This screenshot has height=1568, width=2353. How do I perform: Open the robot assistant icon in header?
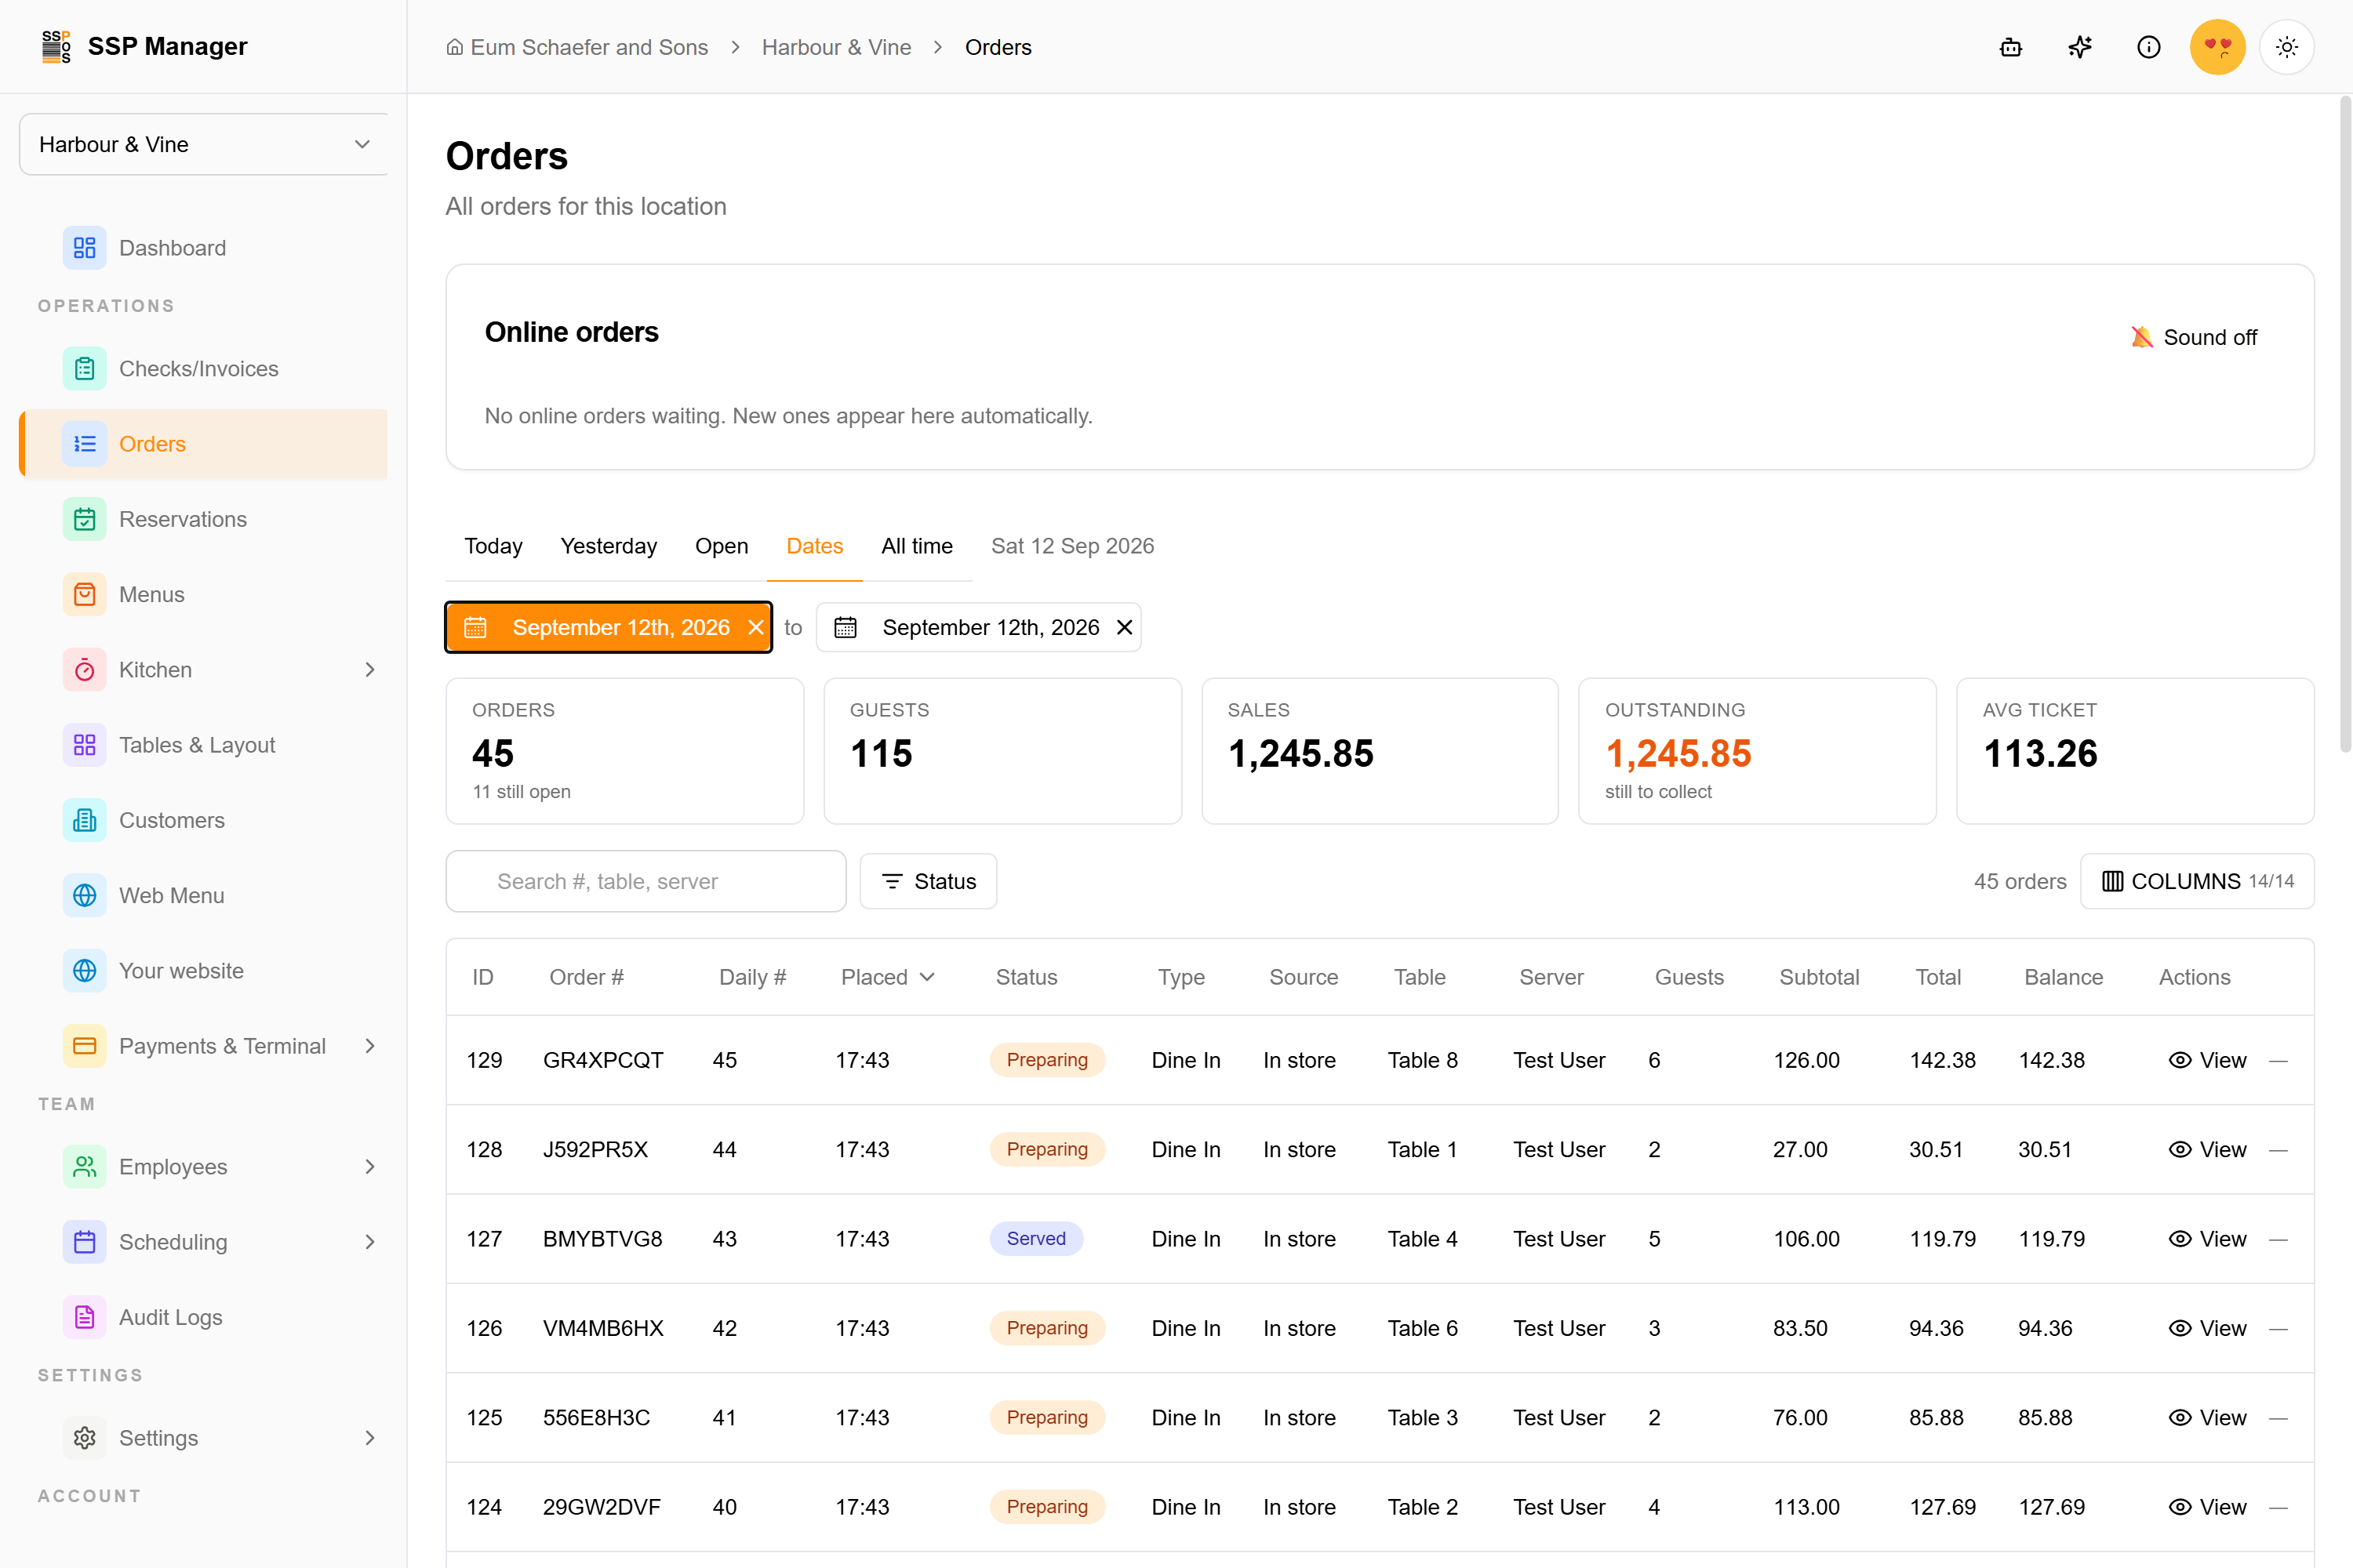[2011, 47]
